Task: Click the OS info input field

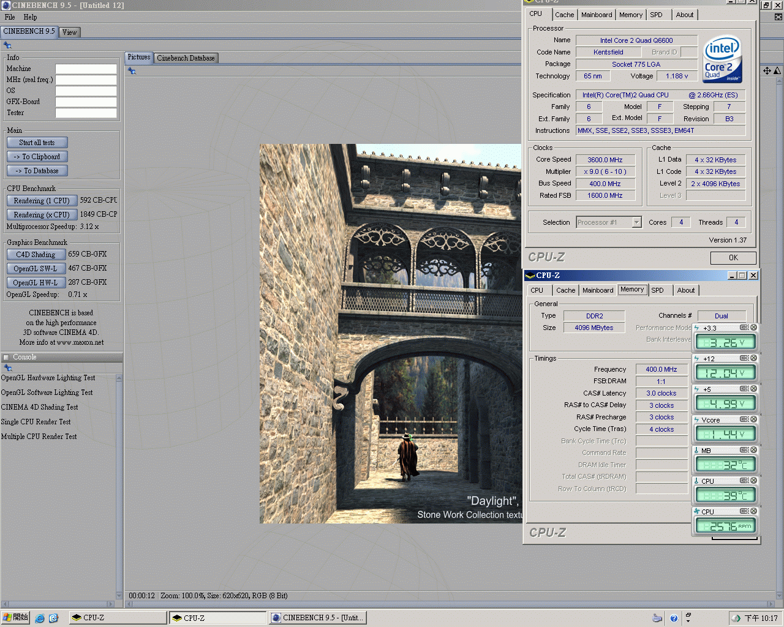Action: 86,91
